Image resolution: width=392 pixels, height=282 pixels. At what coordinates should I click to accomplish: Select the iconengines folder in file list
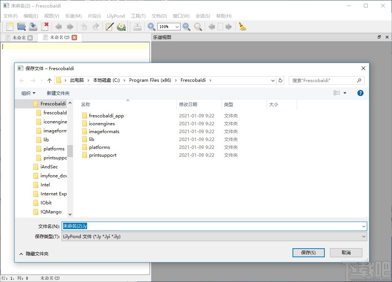(102, 124)
